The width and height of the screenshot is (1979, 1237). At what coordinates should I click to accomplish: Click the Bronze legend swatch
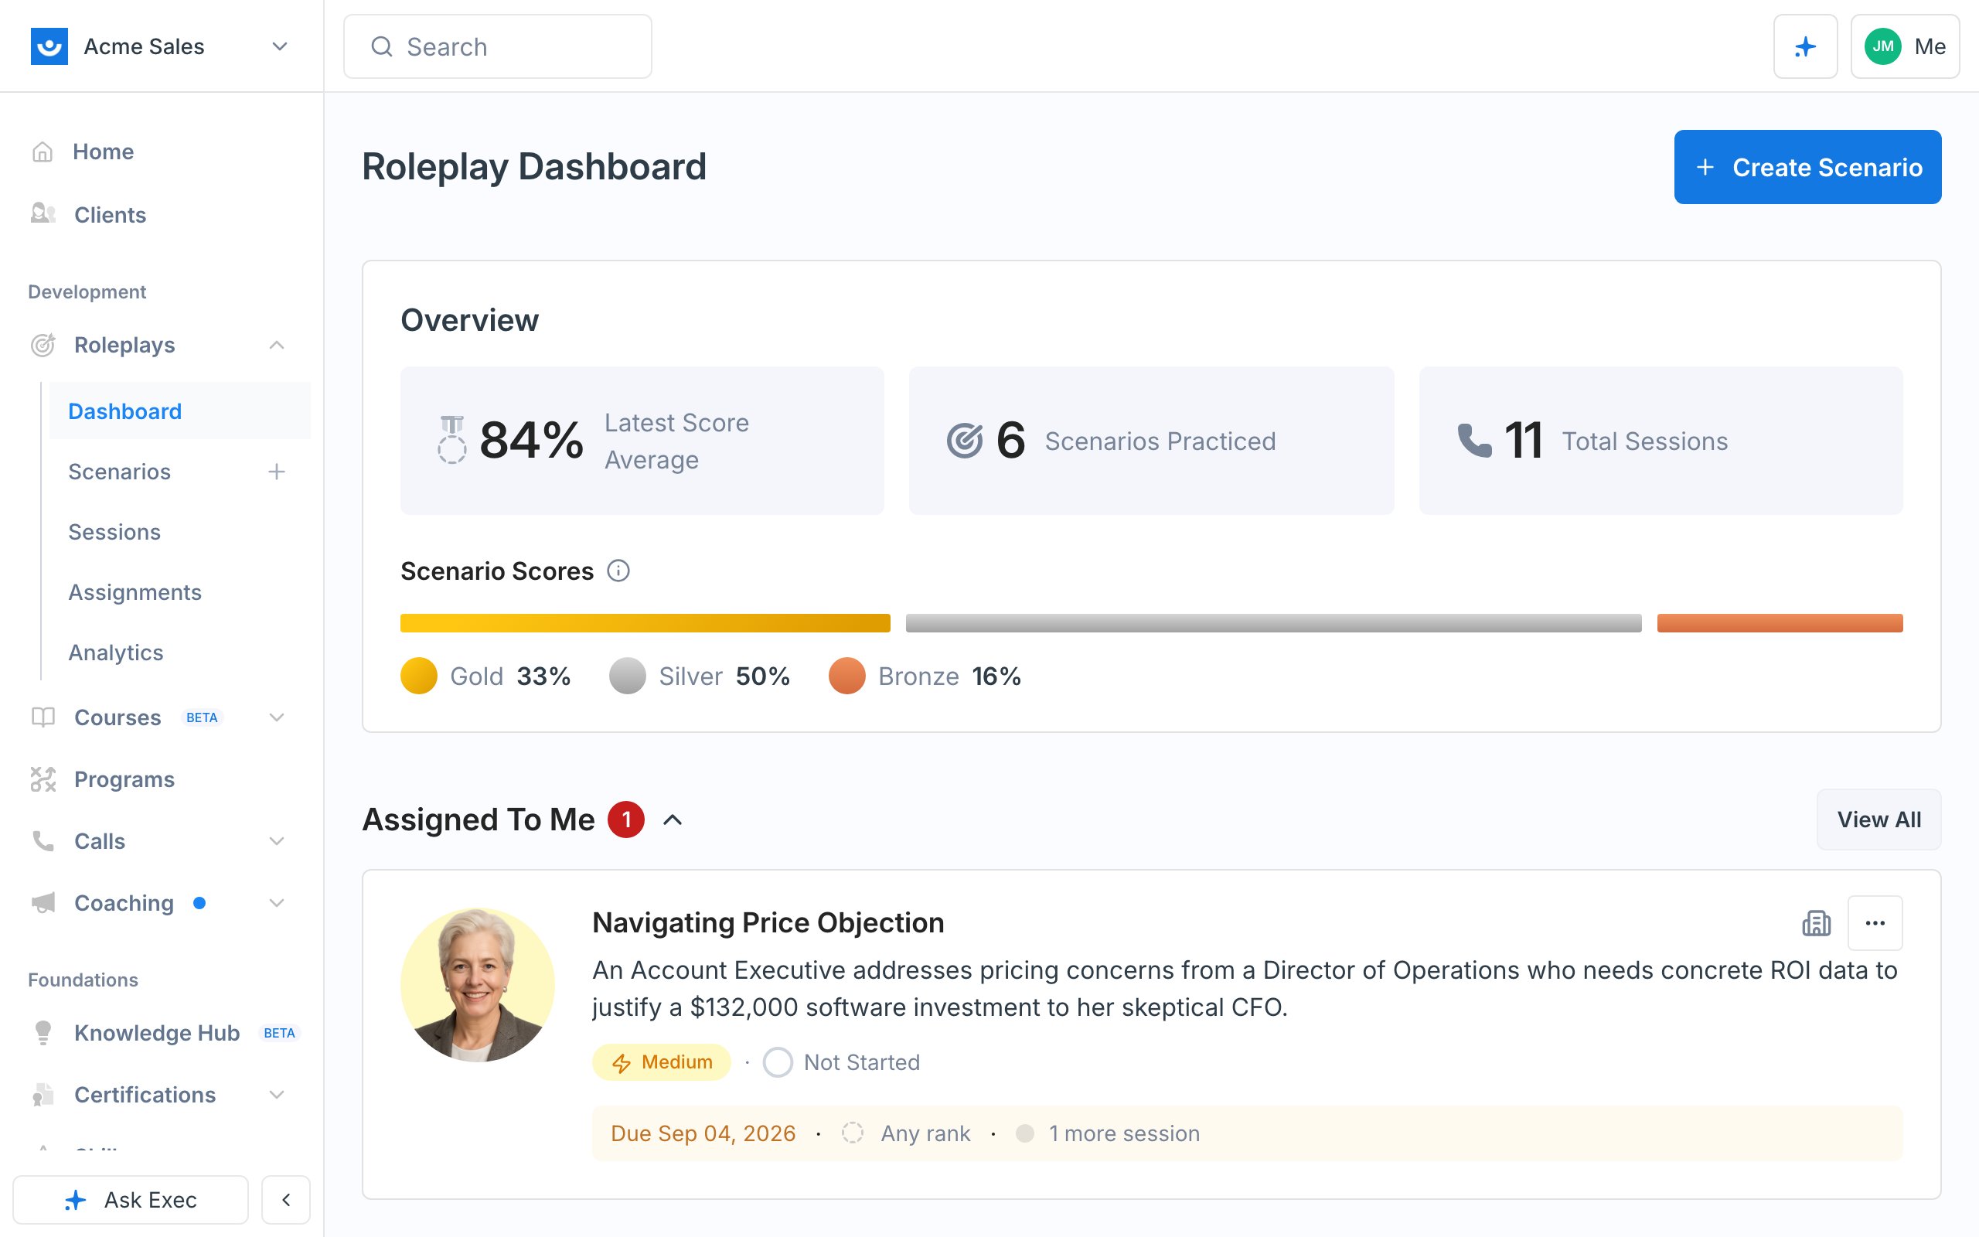click(846, 676)
